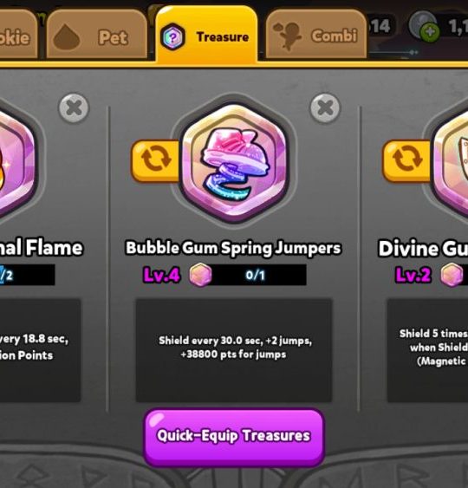Click the Eternal Flame progress bar
The height and width of the screenshot is (488, 468).
[28, 275]
